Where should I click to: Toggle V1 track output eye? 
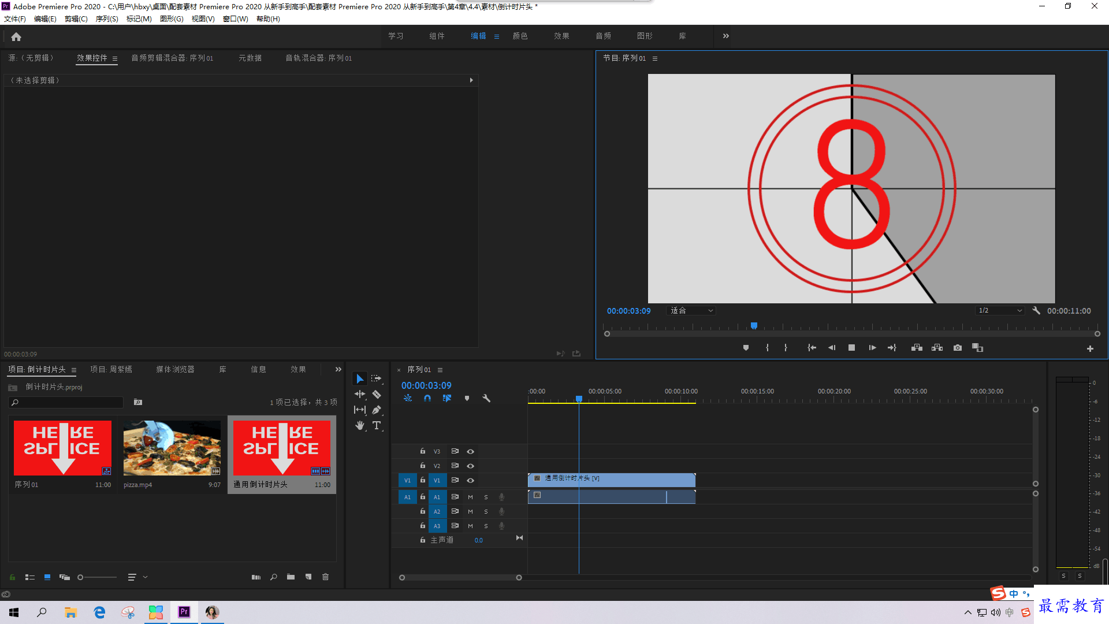tap(470, 480)
